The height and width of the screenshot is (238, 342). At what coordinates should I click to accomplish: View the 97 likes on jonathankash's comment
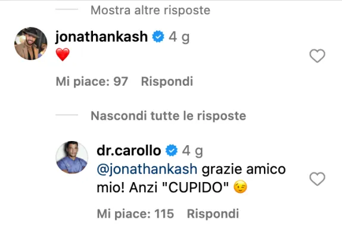point(92,82)
